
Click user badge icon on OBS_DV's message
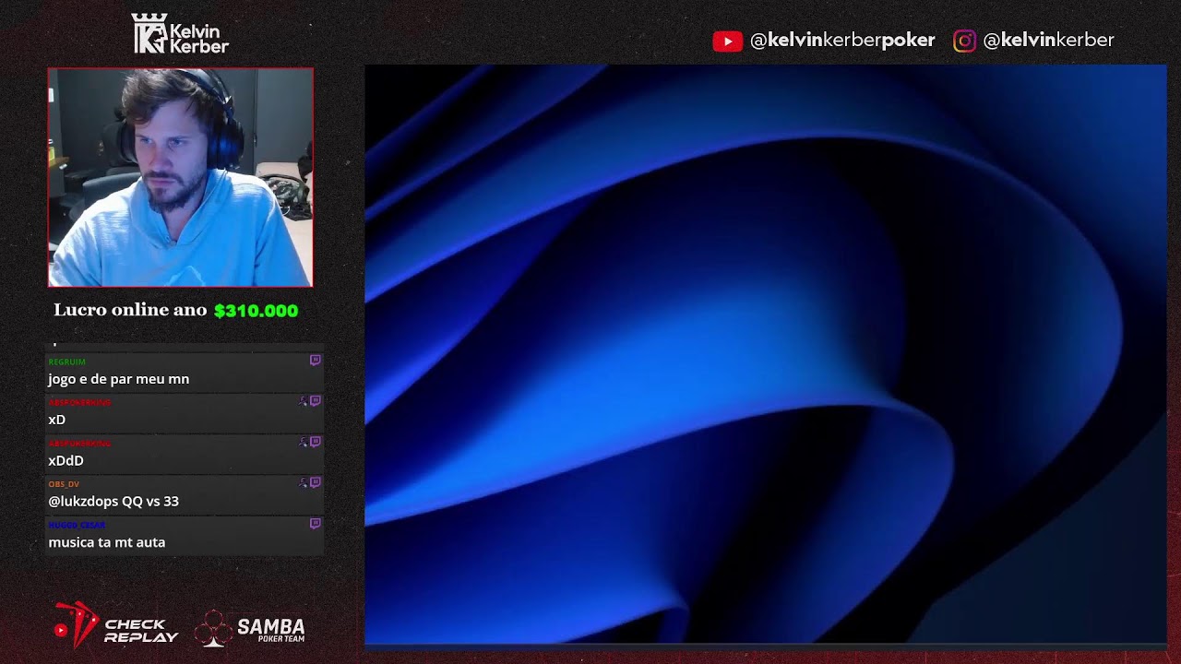[303, 482]
